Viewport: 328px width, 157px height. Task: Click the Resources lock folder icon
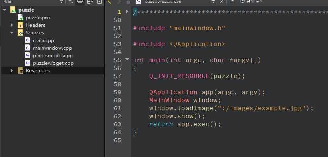tap(20, 71)
